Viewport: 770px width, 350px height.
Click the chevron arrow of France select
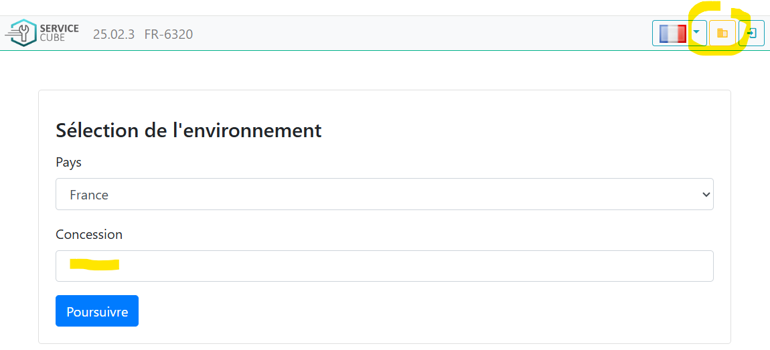pyautogui.click(x=706, y=194)
